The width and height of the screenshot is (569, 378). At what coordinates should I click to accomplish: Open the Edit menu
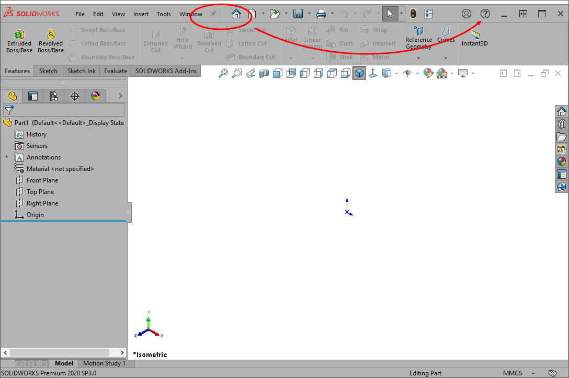[x=98, y=14]
